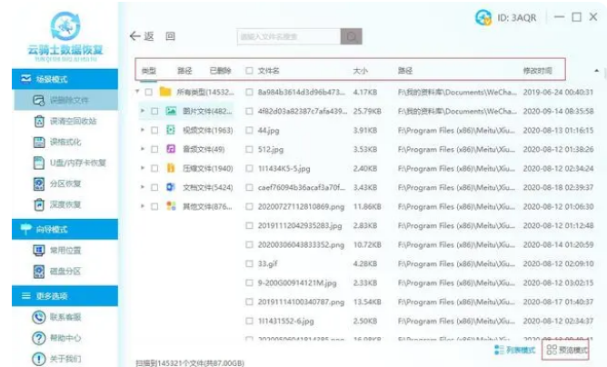Sort by the 文件名 column header
Image resolution: width=607 pixels, height=367 pixels.
269,71
